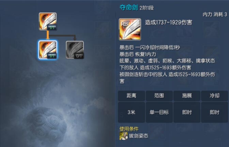Click the 单一目标 range value cell

click(159, 112)
